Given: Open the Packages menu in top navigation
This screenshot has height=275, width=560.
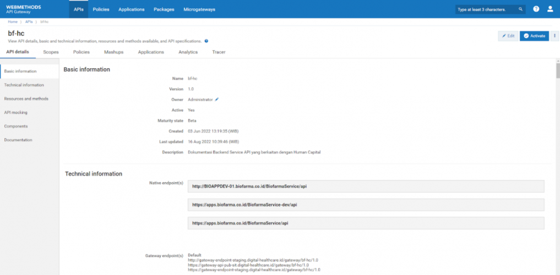Looking at the screenshot, I should tap(164, 9).
